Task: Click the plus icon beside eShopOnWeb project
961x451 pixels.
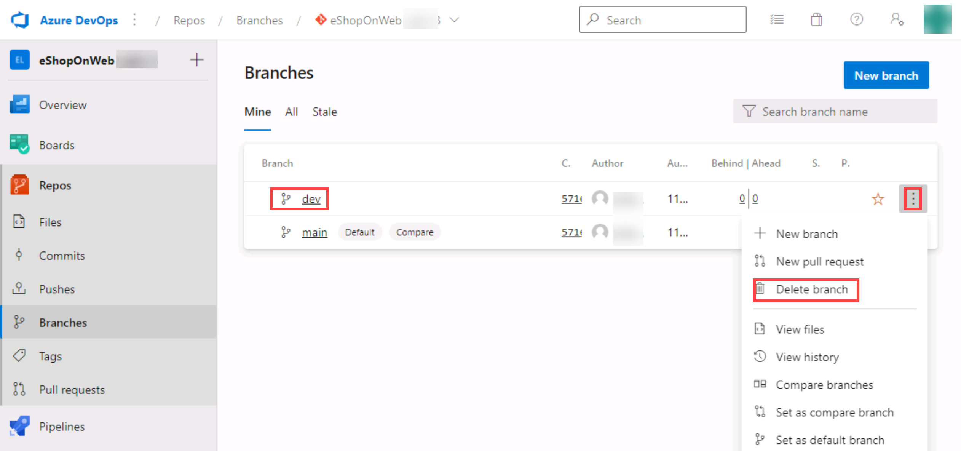Action: pyautogui.click(x=196, y=60)
